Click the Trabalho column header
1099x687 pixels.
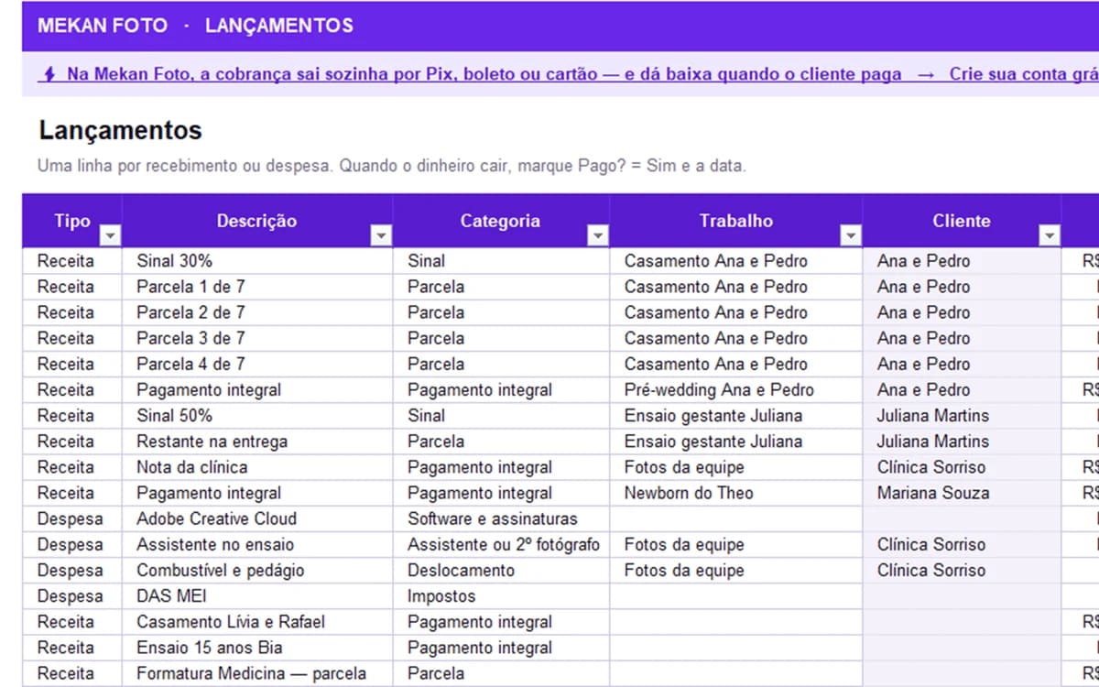click(735, 221)
